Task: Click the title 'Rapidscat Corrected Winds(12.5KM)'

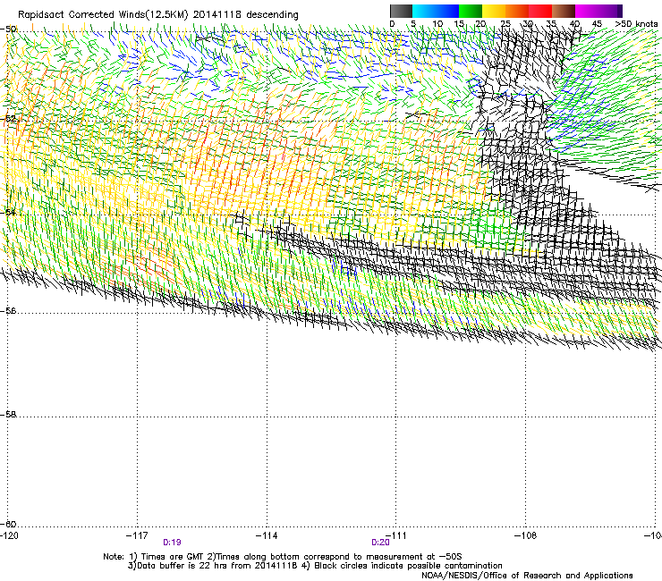Action: click(103, 15)
